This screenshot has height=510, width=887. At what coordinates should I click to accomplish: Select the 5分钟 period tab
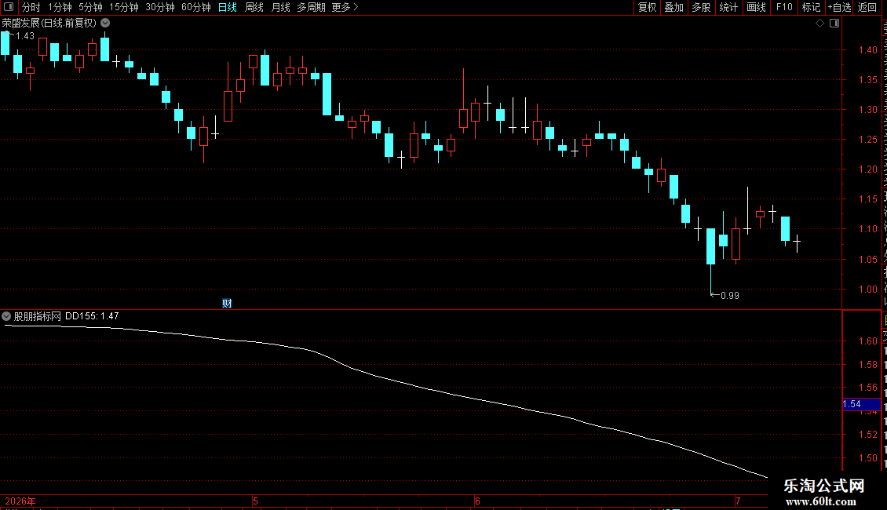(x=90, y=7)
